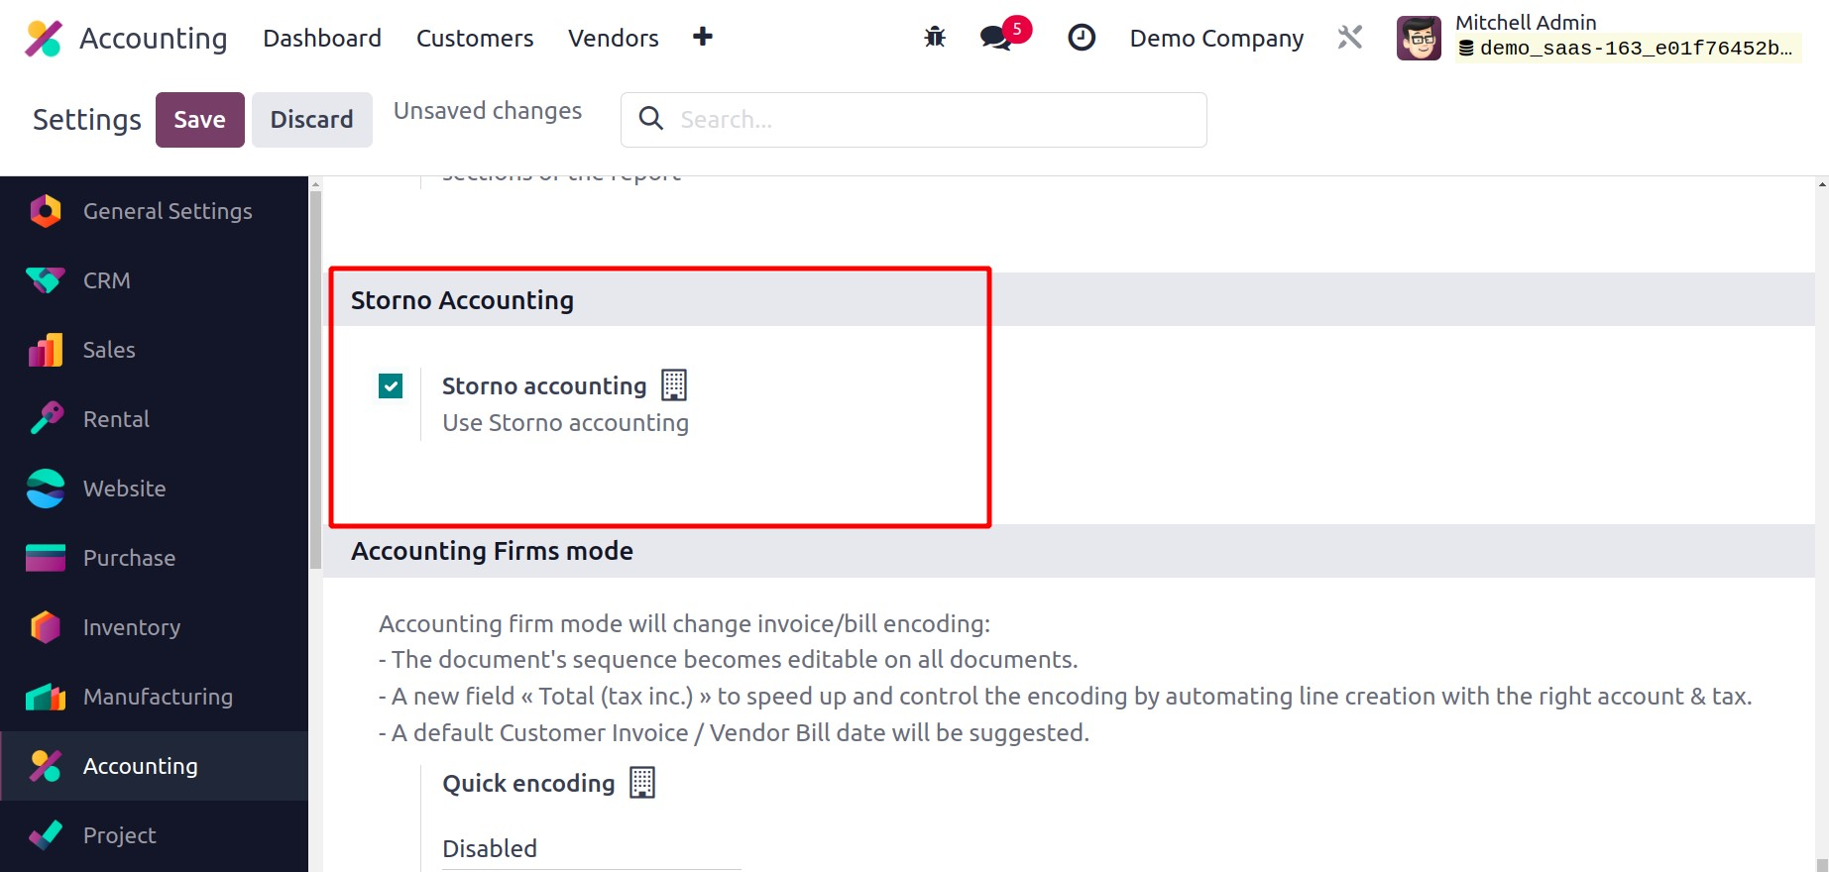Discard the unsaved changes
The image size is (1829, 872).
click(x=311, y=120)
